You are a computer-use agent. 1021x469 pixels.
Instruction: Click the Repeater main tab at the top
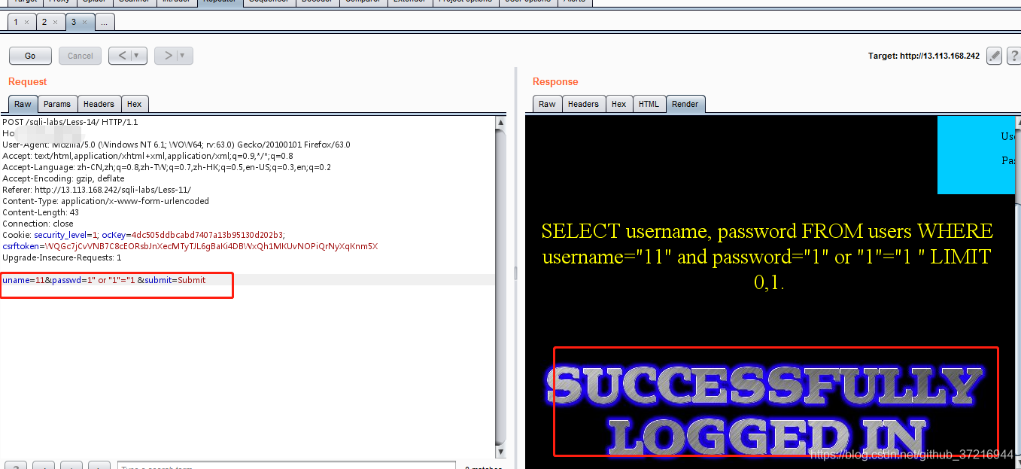[x=220, y=2]
